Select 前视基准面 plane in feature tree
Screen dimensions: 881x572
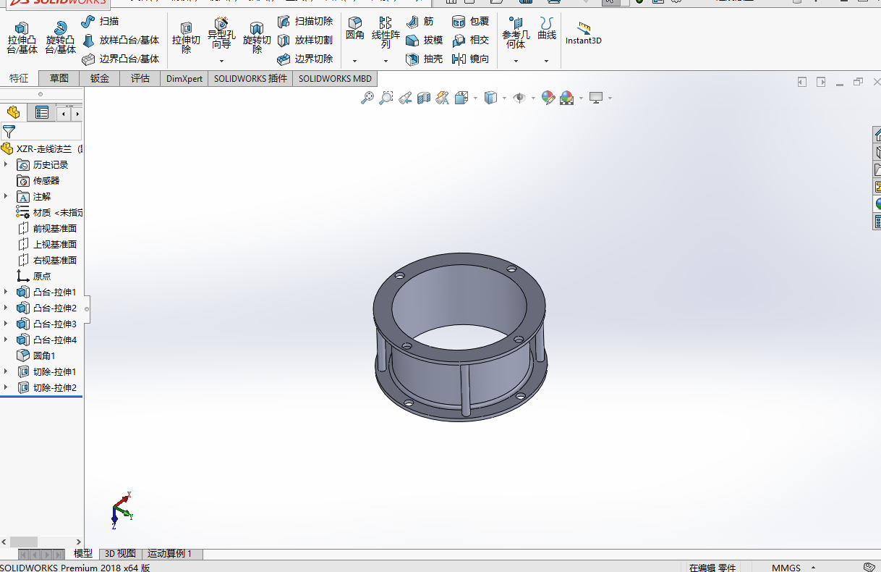coord(54,228)
